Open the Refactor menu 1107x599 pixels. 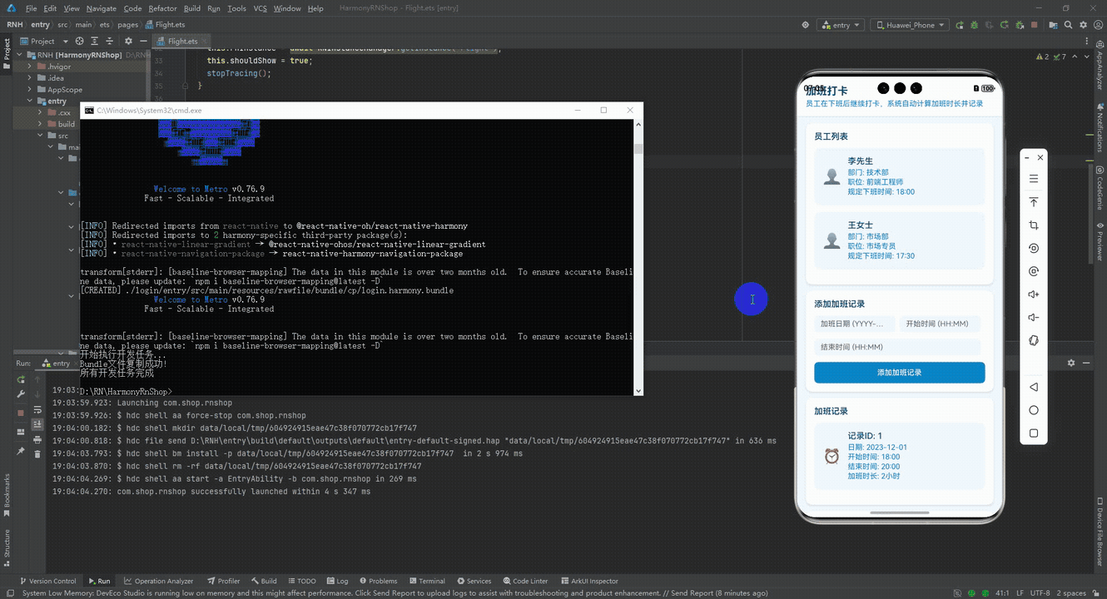(x=162, y=8)
